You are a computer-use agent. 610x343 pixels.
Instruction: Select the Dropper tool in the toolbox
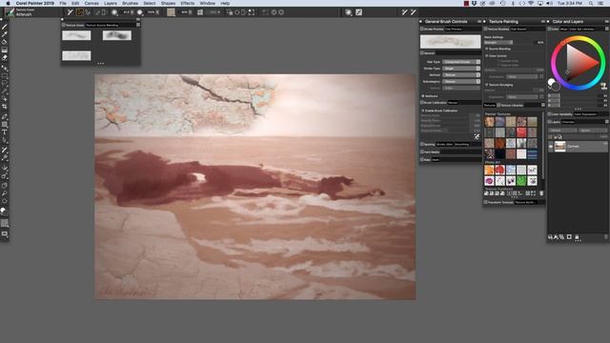click(x=4, y=34)
